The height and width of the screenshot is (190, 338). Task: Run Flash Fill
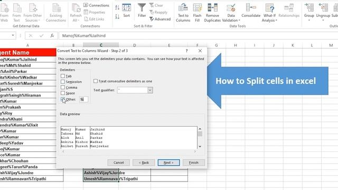(x=197, y=13)
